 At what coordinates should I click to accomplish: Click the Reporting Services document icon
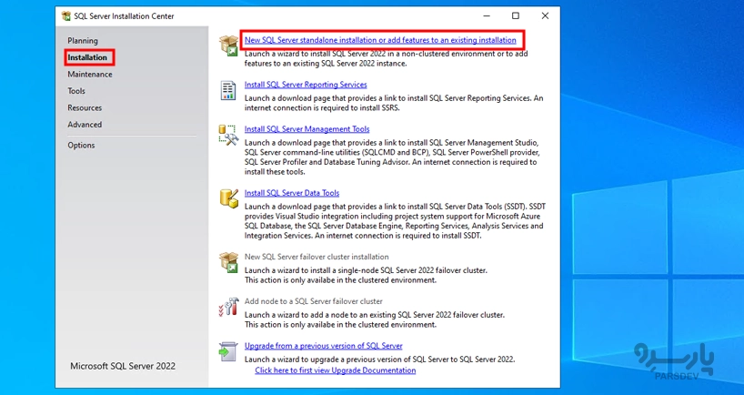(x=227, y=90)
